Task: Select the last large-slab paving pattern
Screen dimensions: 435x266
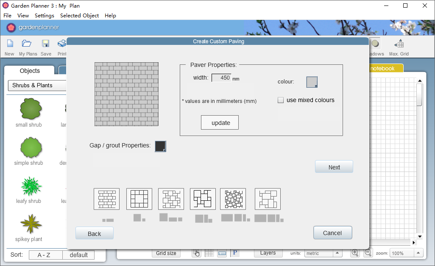Action: point(268,199)
